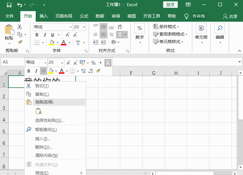Click the A1 name box
The image size is (243, 175).
coord(12,63)
